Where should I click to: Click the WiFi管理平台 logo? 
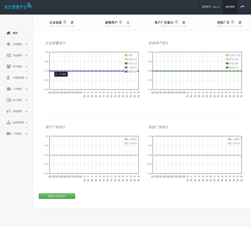click(18, 6)
